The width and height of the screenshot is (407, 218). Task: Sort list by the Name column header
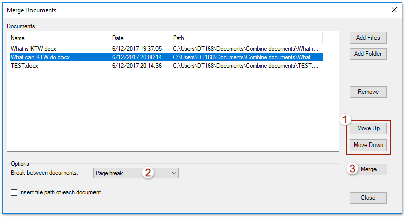point(58,38)
